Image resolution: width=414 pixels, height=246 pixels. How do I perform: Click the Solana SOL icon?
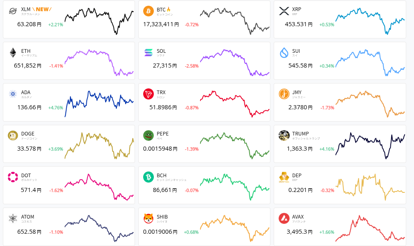pos(148,53)
